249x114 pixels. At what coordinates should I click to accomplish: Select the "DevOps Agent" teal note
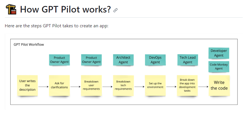pos(155,60)
